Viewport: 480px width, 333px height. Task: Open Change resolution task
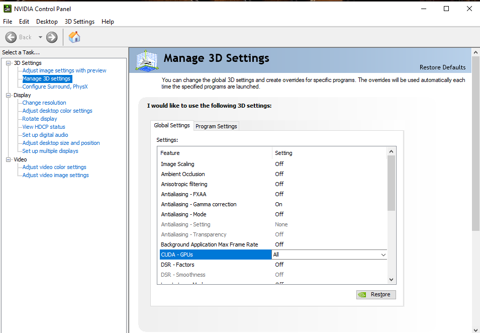coord(44,103)
